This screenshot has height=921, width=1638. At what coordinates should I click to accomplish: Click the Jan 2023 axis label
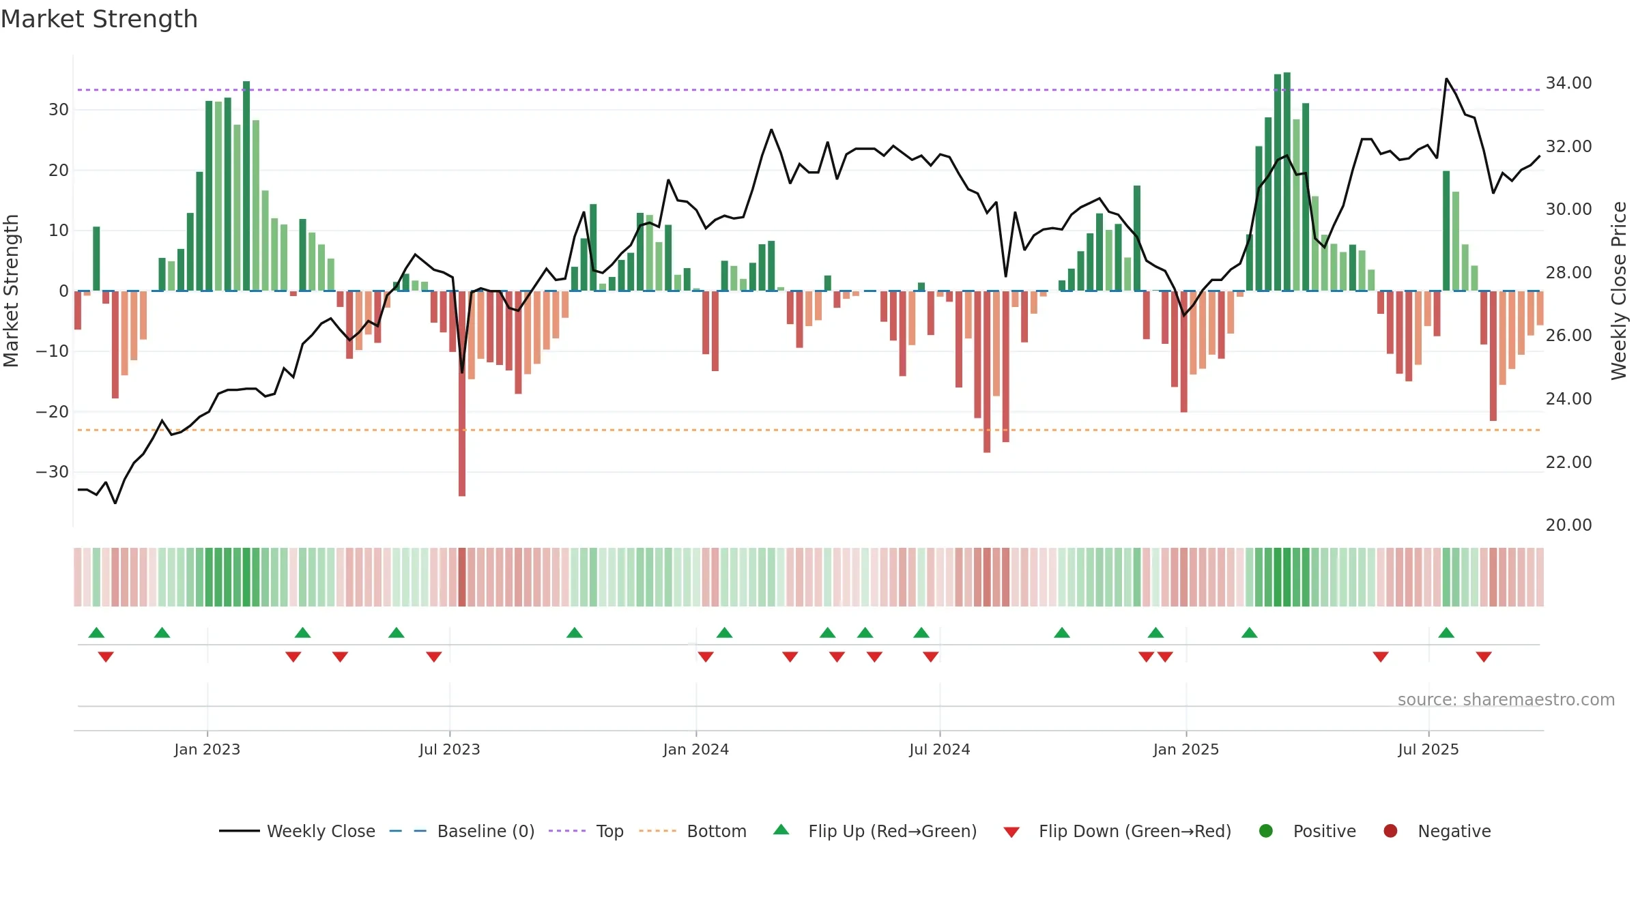(207, 749)
